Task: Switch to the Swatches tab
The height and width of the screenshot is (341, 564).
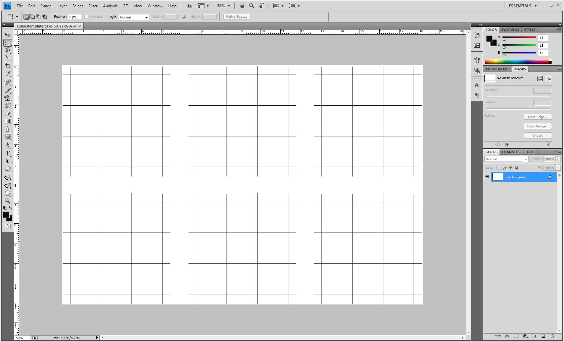Action: [x=510, y=30]
